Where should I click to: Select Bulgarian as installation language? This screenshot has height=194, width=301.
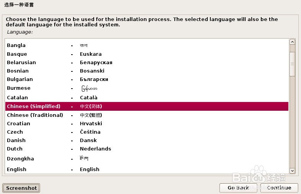coord(20,79)
